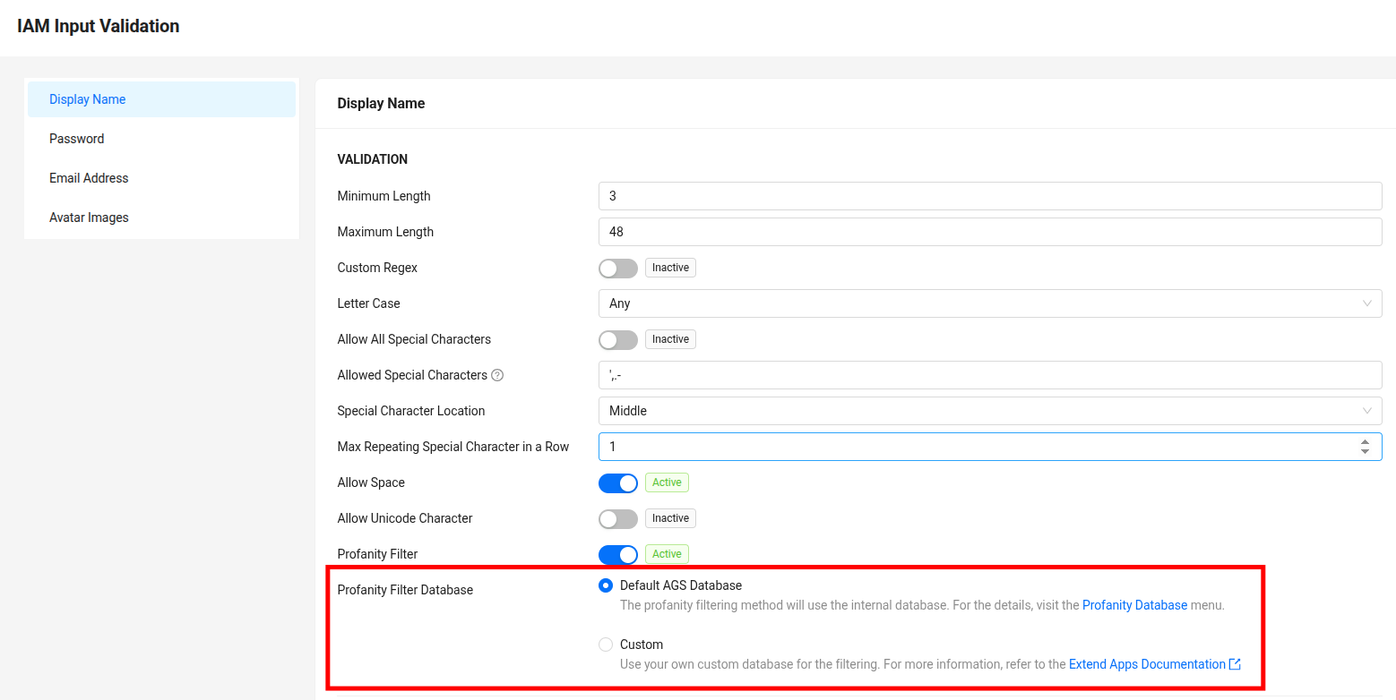This screenshot has height=700, width=1396.
Task: Click the decrement arrow on Max Repeating stepper
Action: (x=1364, y=452)
